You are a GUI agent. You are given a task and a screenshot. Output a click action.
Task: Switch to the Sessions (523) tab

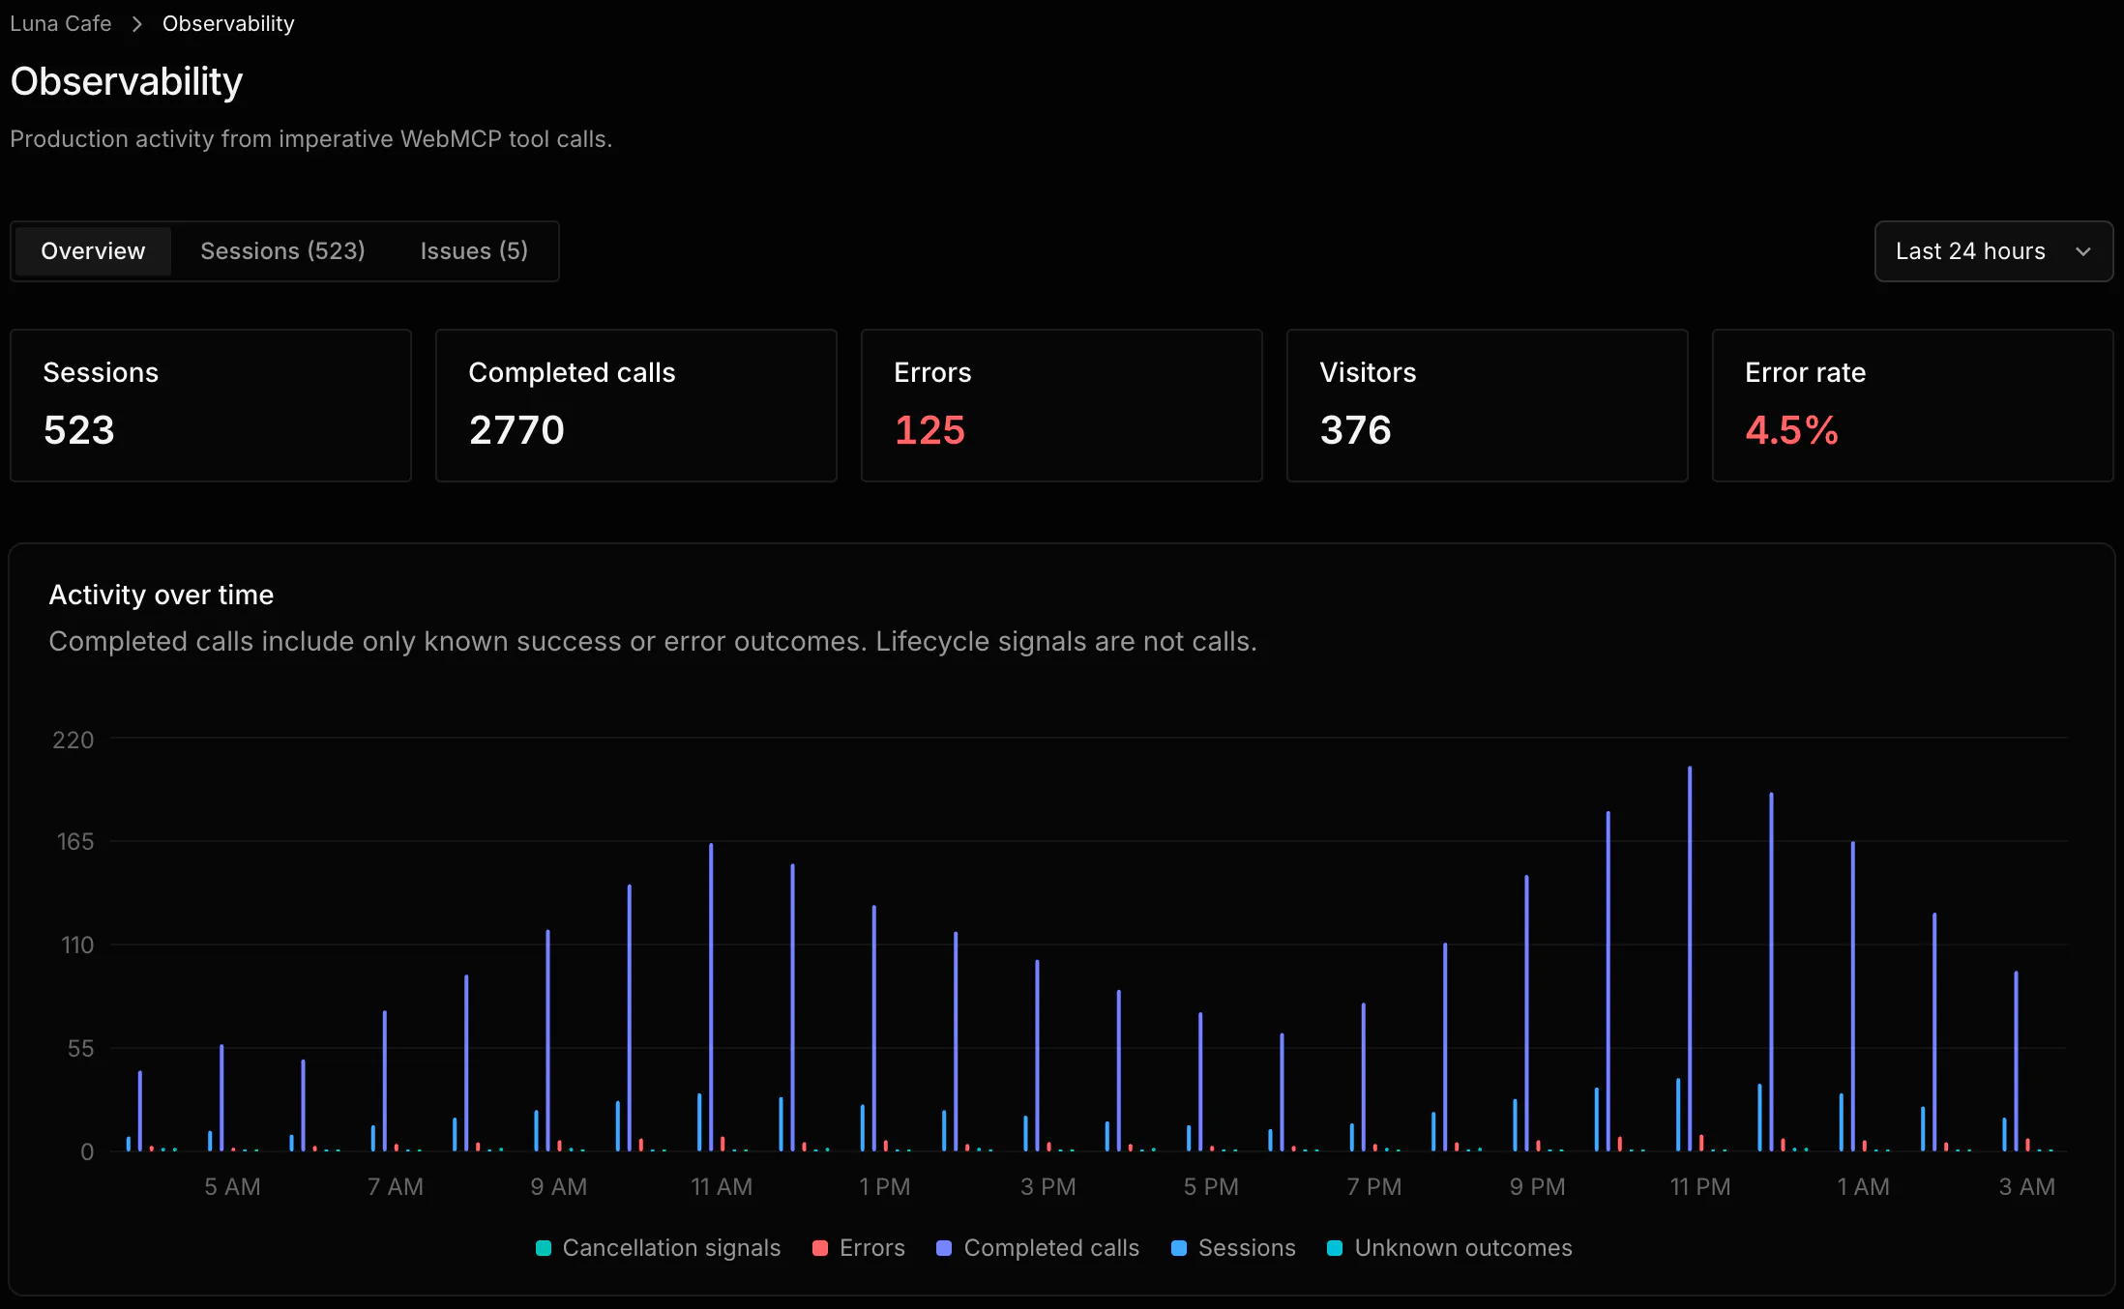282,251
